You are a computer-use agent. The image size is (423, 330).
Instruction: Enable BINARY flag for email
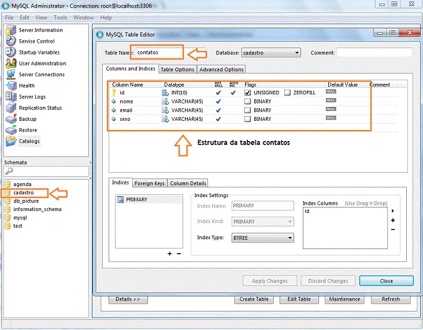click(248, 110)
